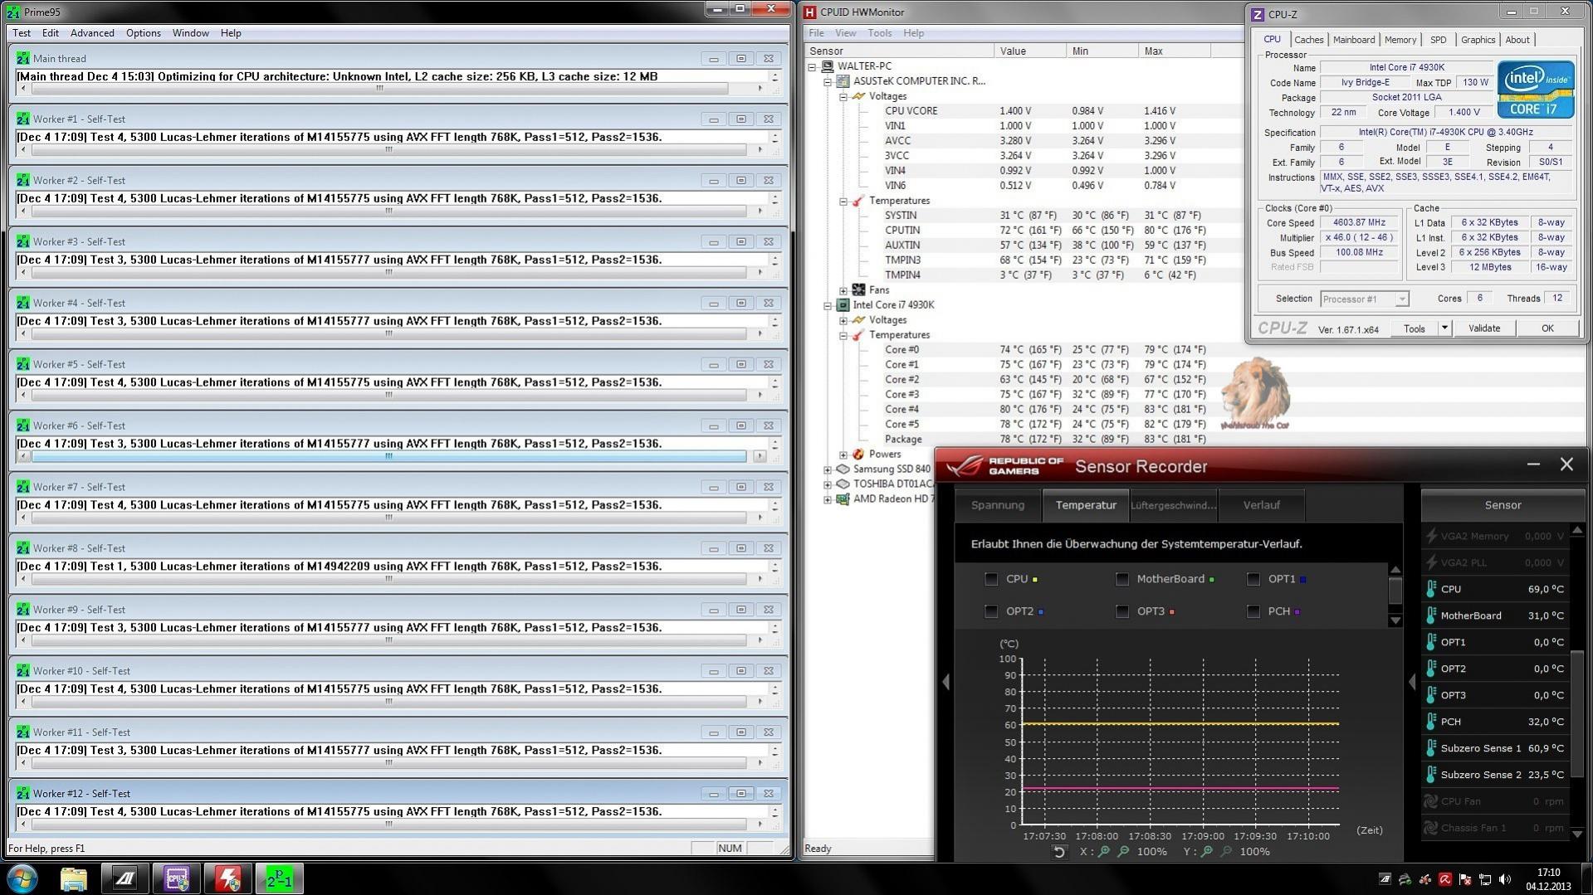This screenshot has width=1593, height=895.
Task: Click the Intel Core i7 logo in CPU-Z
Action: [x=1536, y=89]
